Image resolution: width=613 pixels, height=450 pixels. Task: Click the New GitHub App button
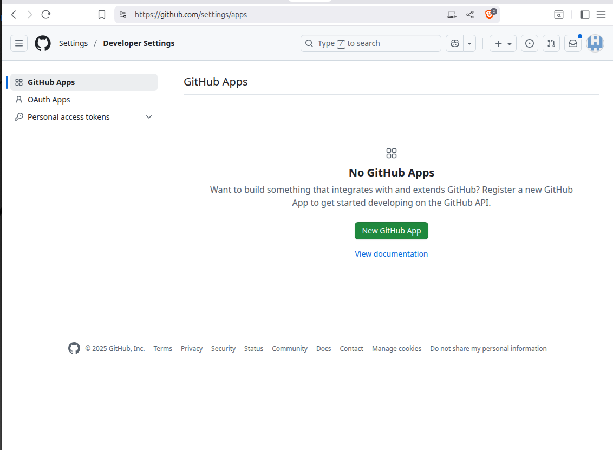(391, 231)
